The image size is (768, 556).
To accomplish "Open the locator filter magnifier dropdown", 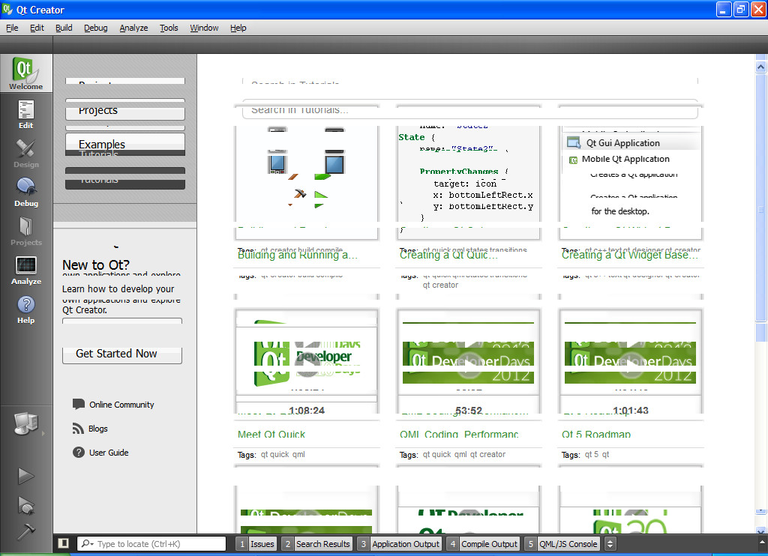I will click(88, 544).
